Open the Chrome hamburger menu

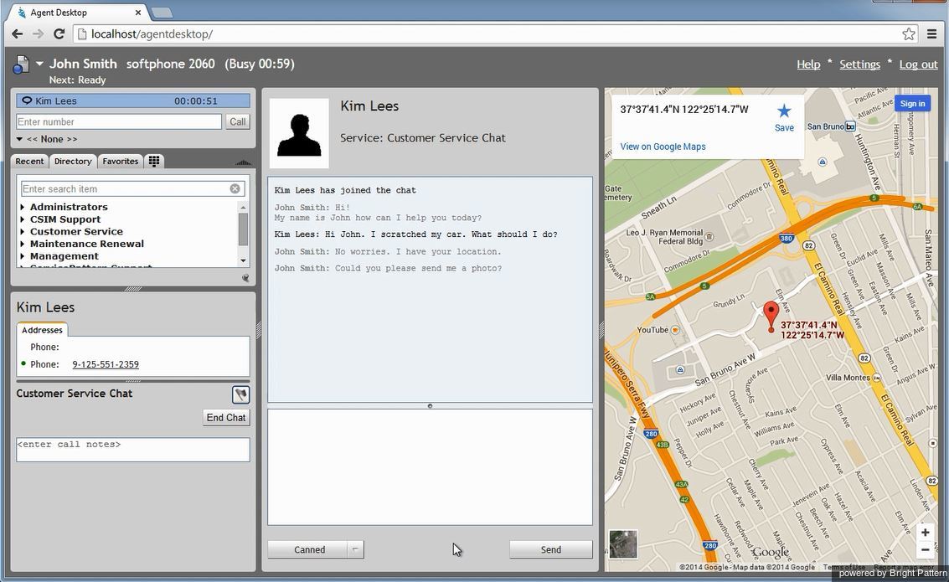pyautogui.click(x=932, y=33)
